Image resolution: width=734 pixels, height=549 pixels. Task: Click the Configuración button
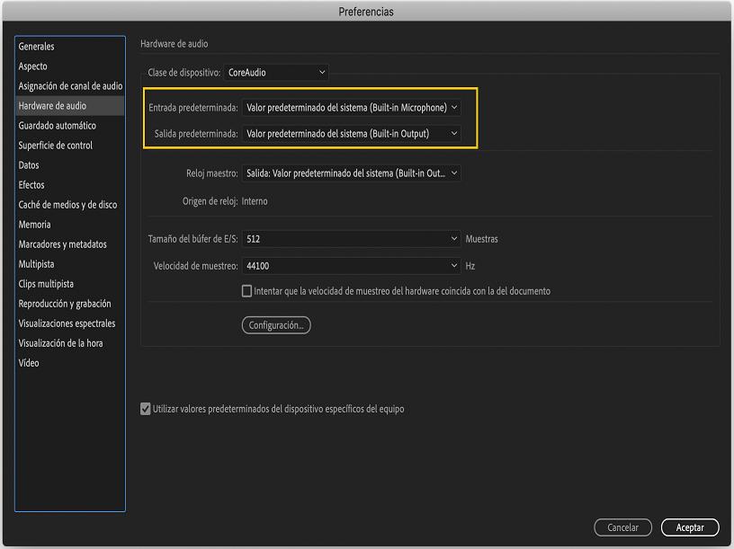pyautogui.click(x=274, y=324)
